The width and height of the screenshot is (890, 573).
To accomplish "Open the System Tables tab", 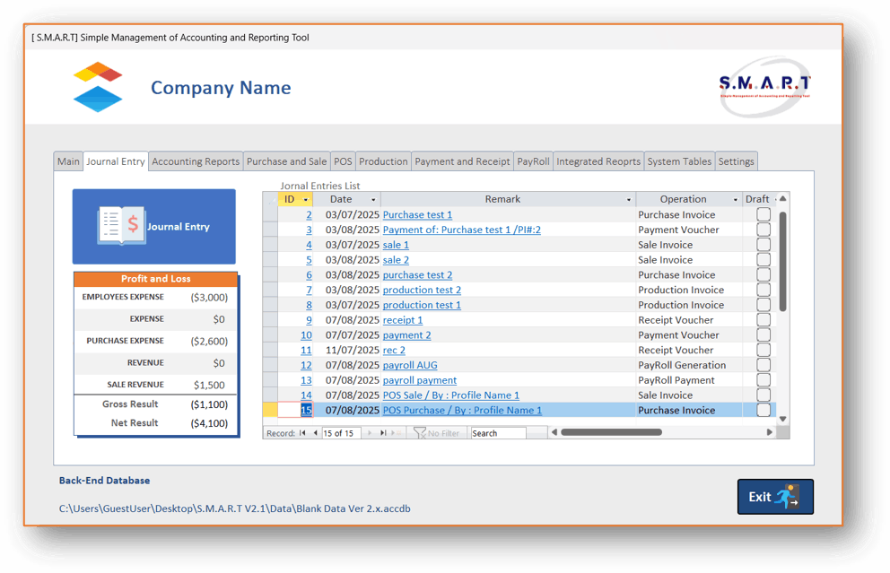I will pos(679,161).
